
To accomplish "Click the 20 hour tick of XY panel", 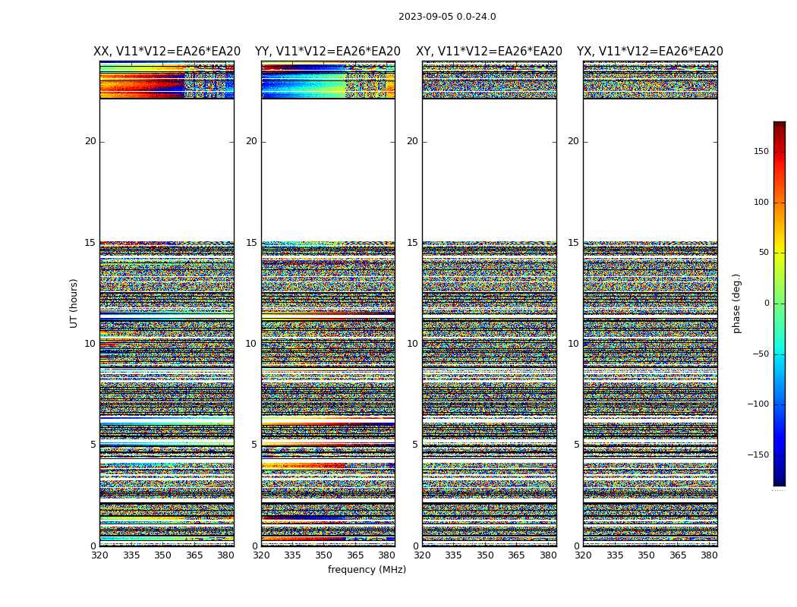I will tap(413, 141).
